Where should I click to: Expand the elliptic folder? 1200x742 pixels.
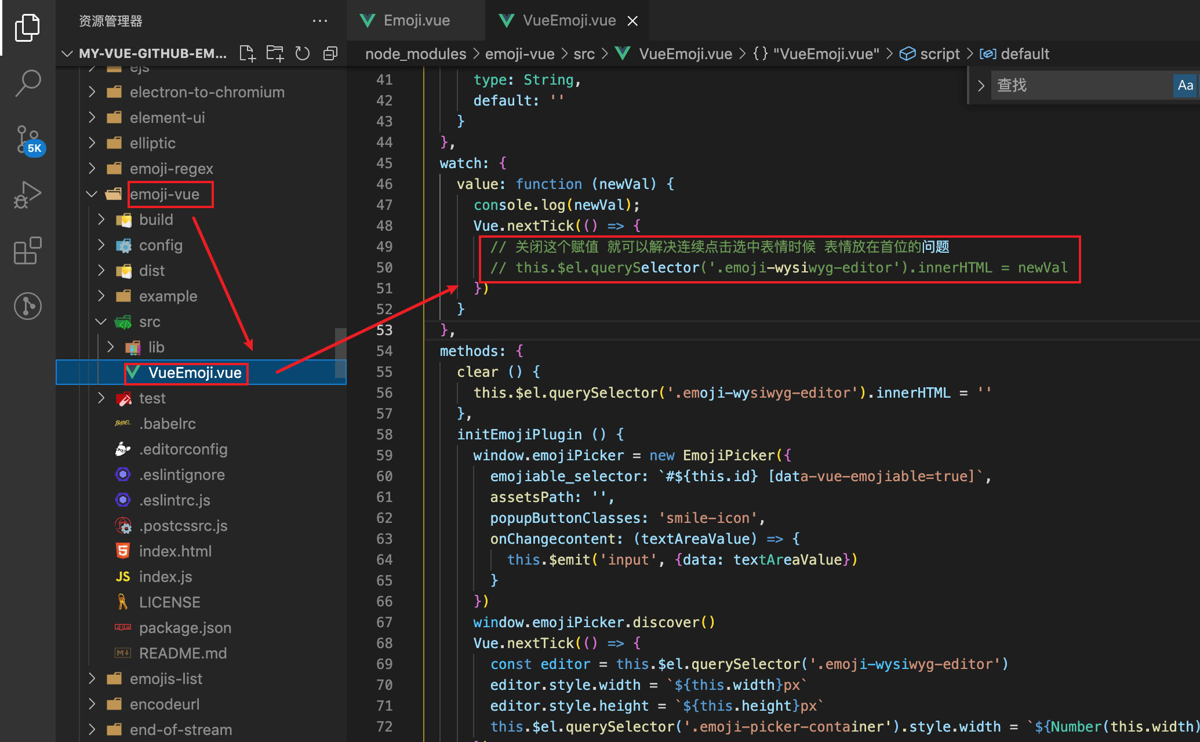[201, 143]
